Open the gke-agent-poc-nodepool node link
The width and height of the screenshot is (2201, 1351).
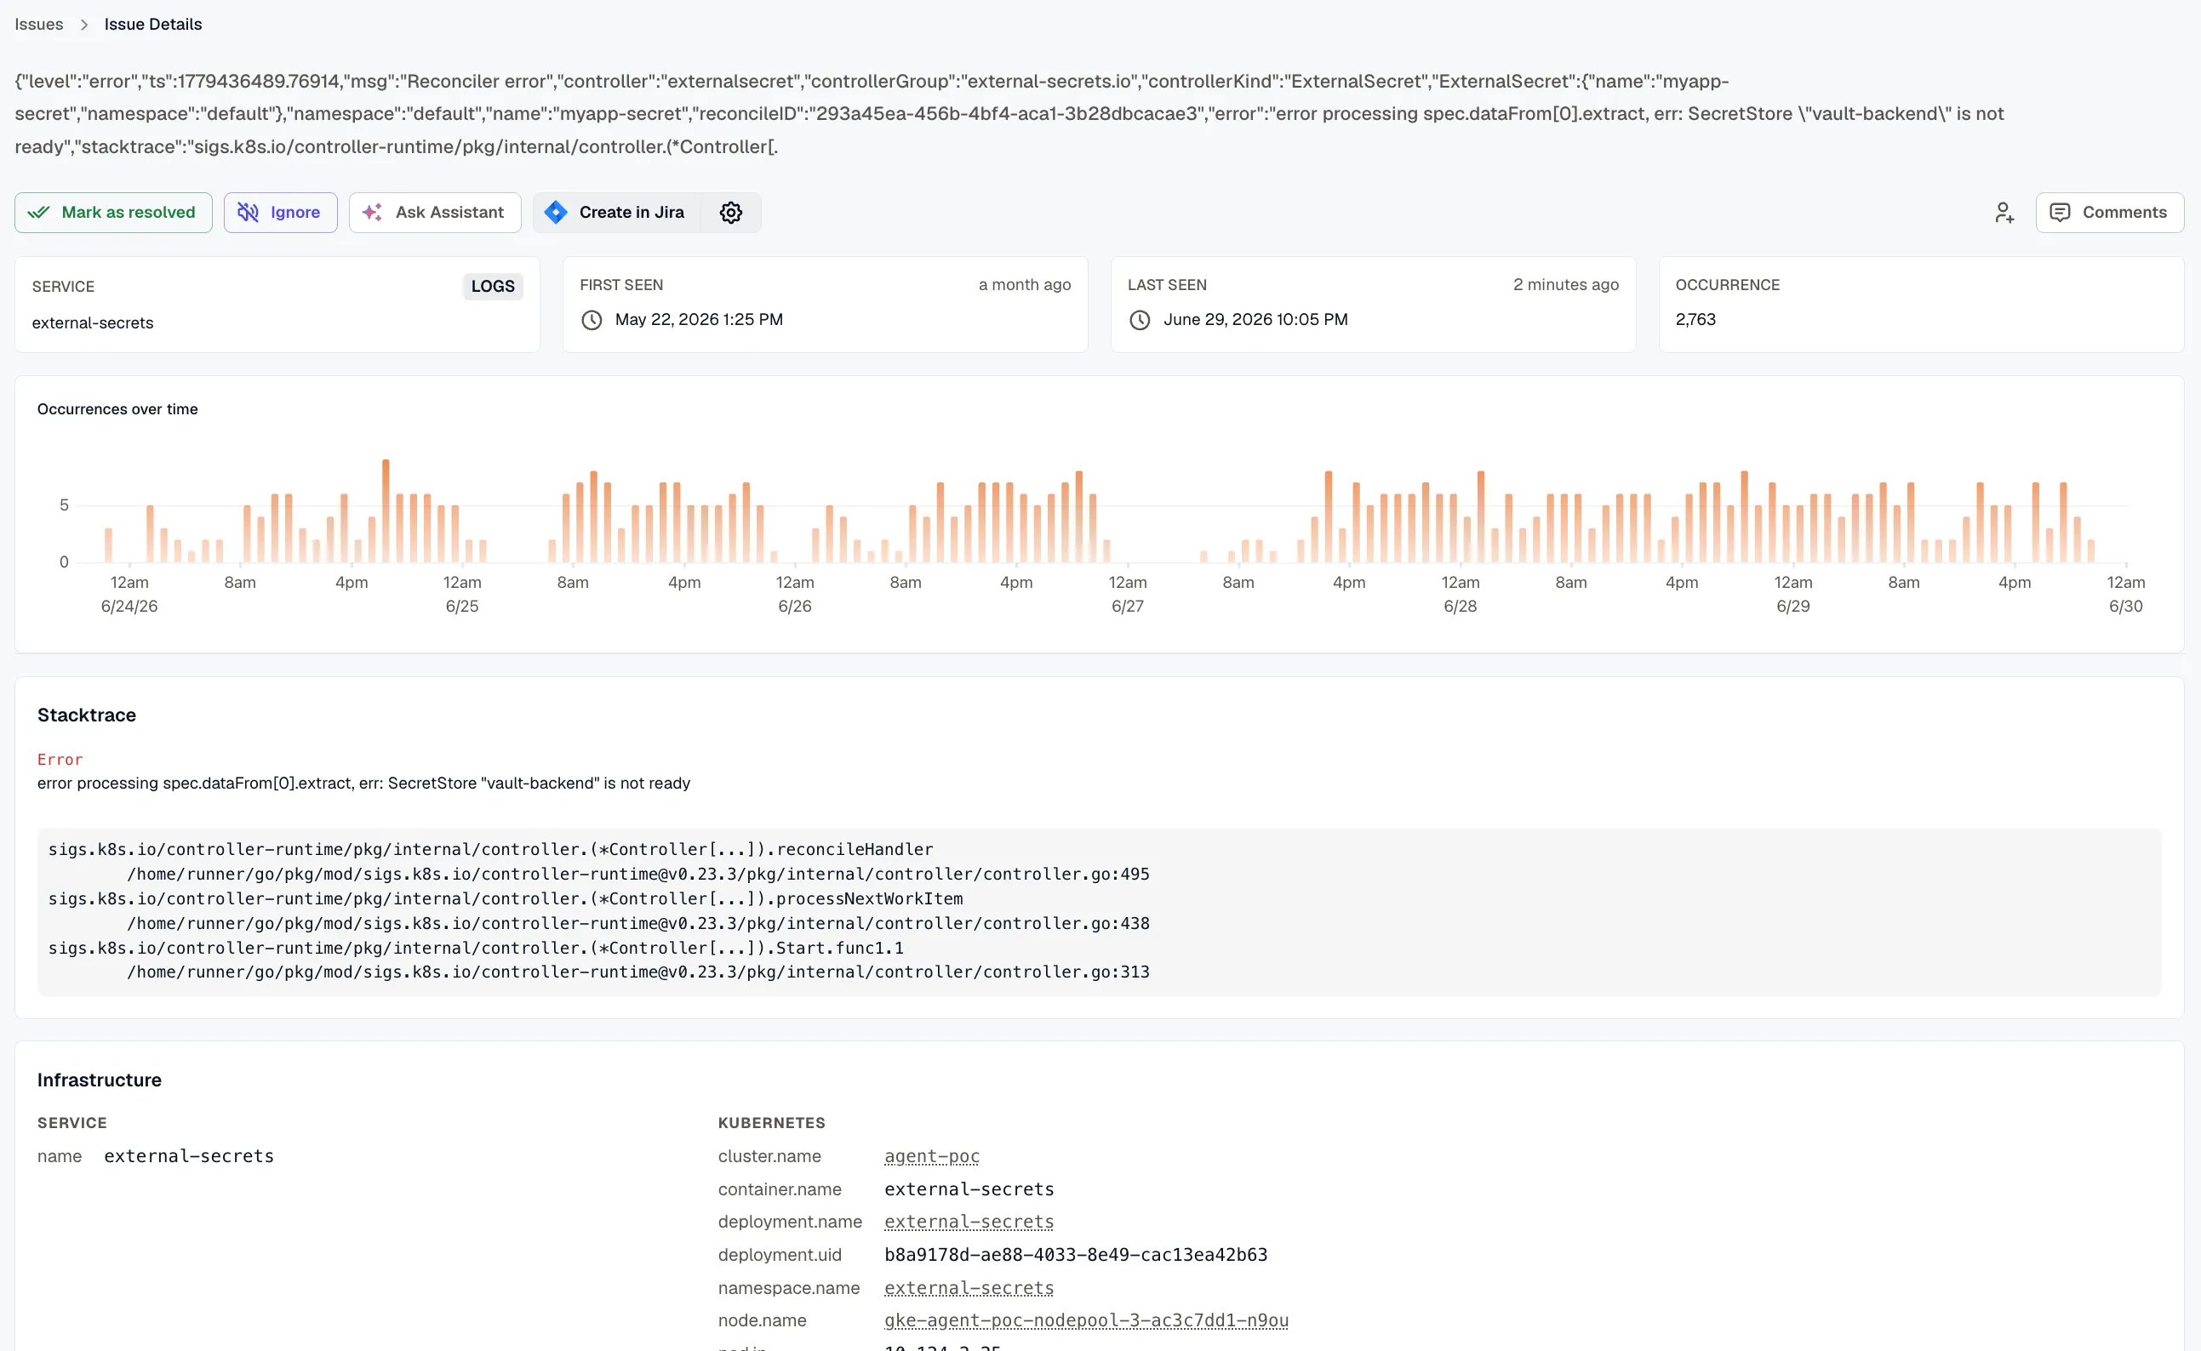point(1087,1320)
